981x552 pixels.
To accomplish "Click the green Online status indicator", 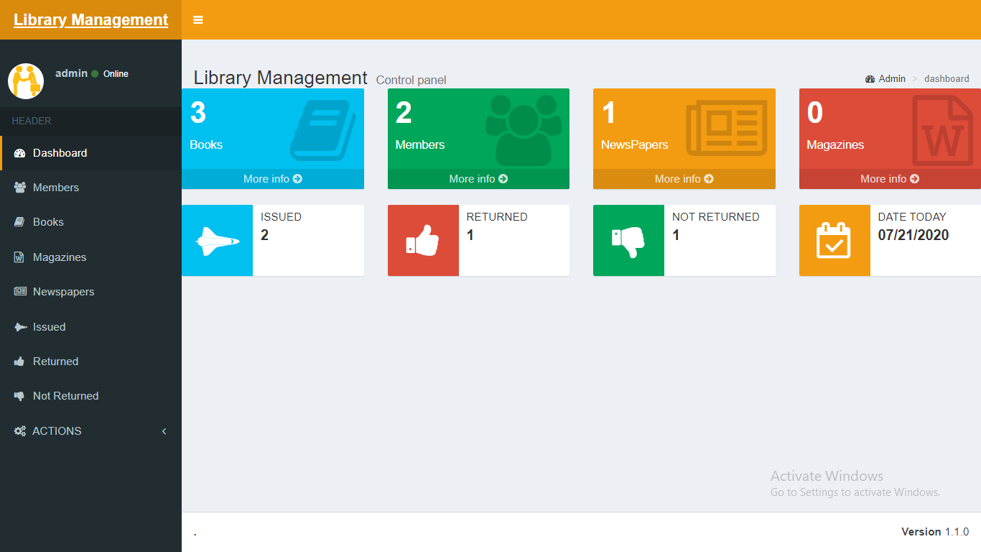I will (96, 73).
